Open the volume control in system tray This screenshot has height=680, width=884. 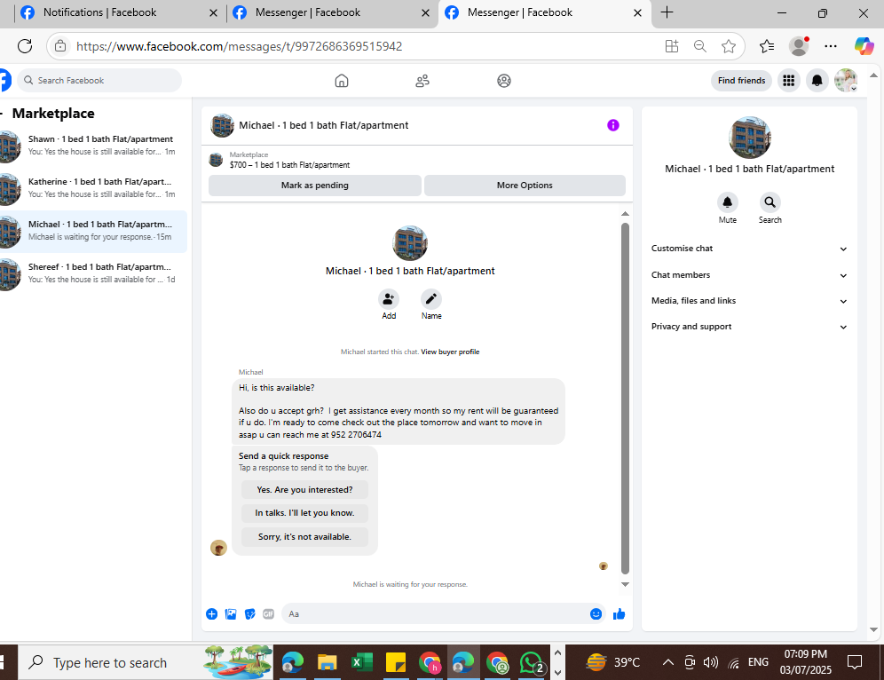pos(711,662)
